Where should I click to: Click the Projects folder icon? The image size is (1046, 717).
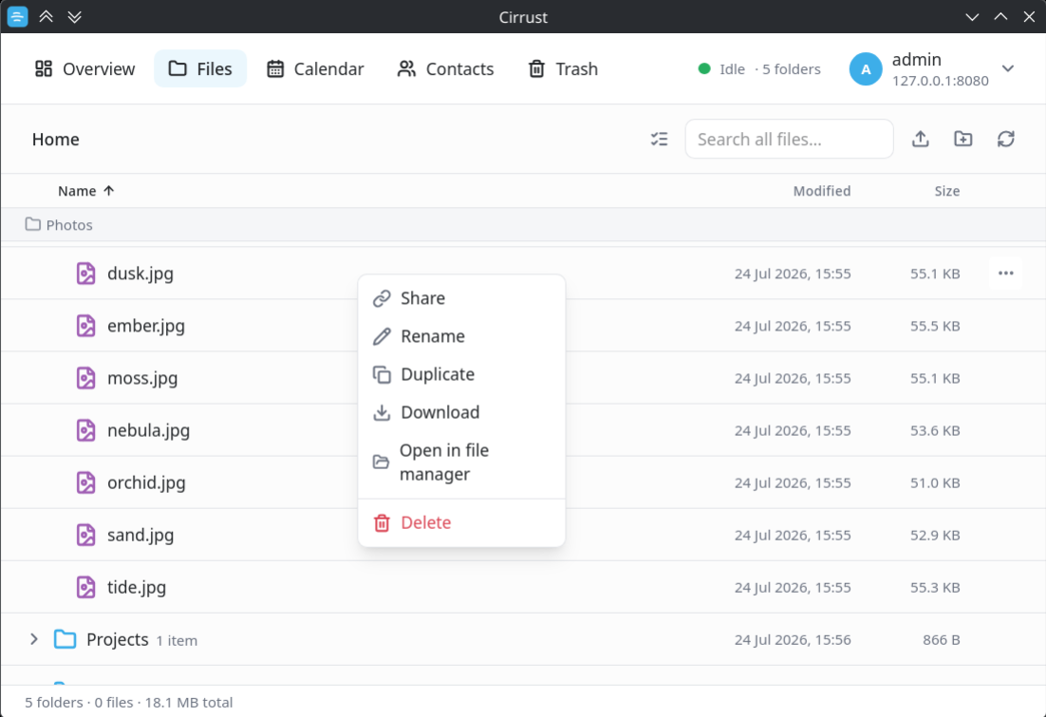pos(65,639)
